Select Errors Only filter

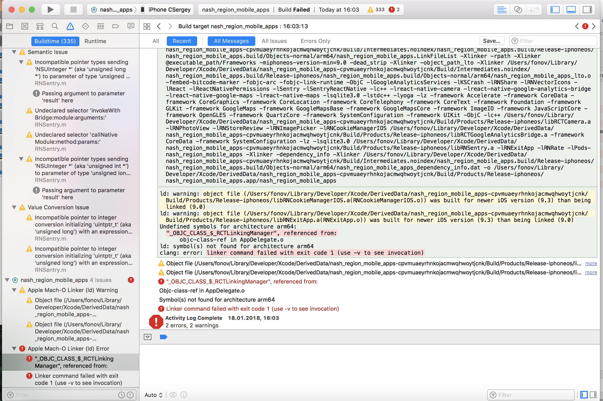[x=315, y=41]
